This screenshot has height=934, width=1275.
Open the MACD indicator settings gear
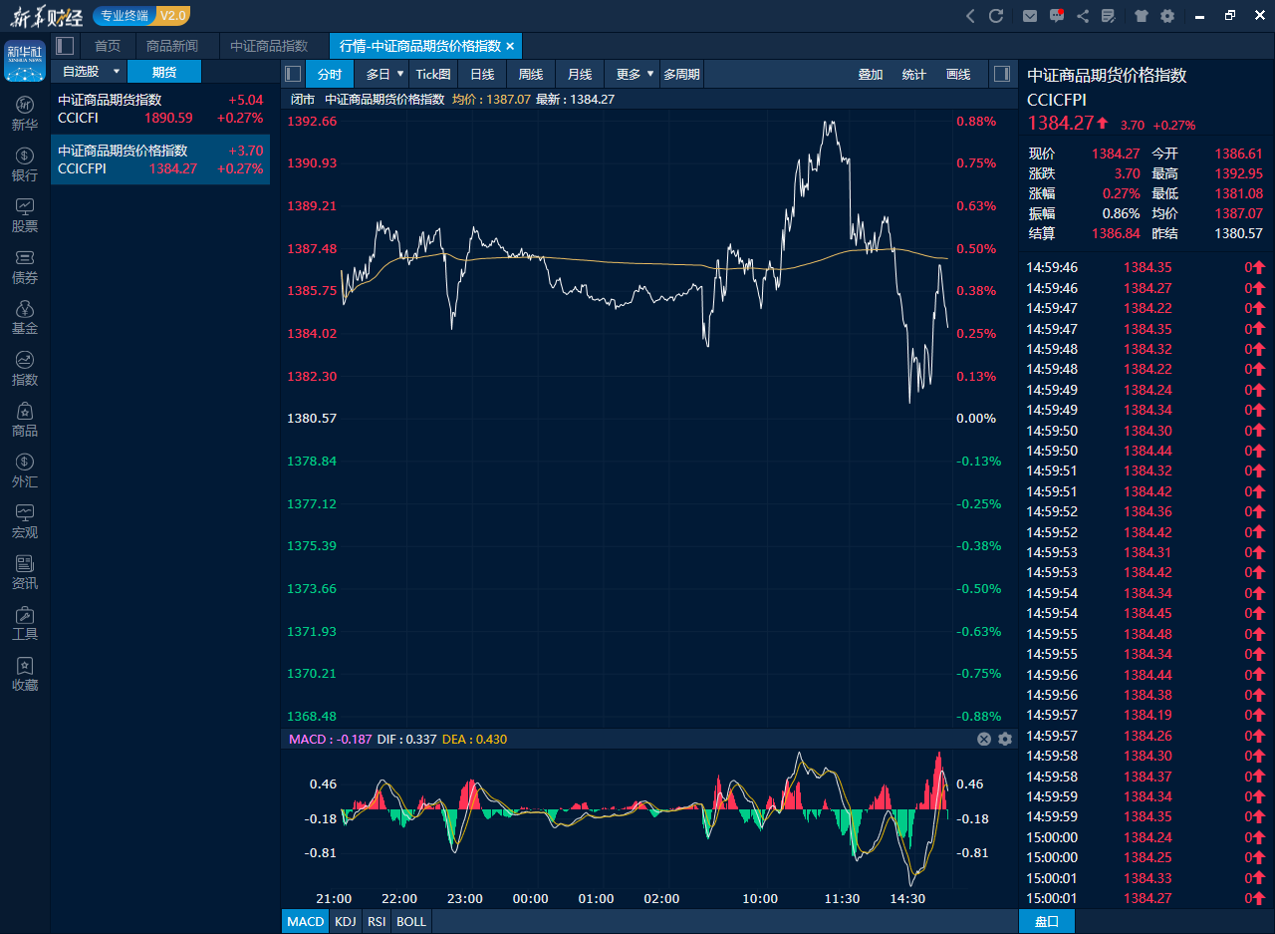pos(1004,739)
